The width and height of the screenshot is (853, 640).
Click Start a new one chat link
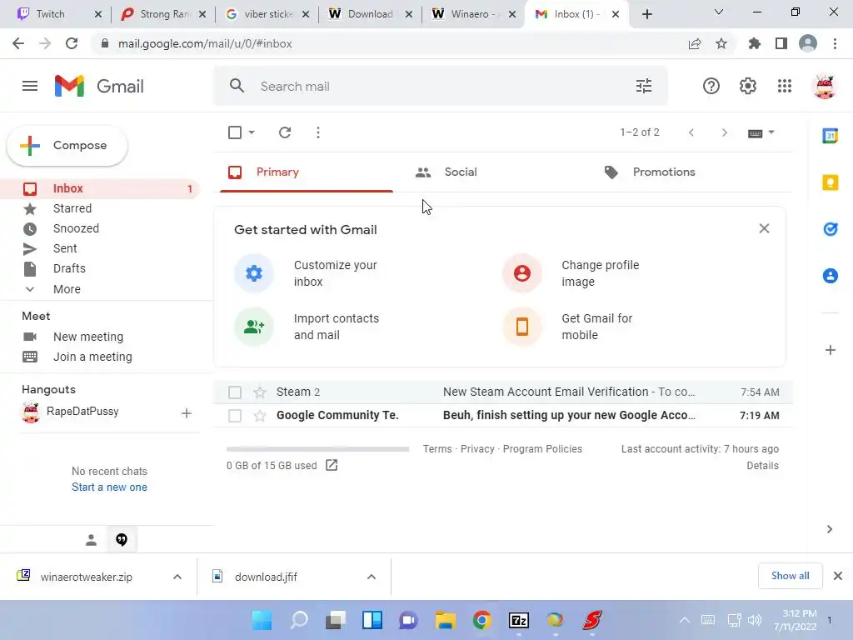[x=109, y=487]
